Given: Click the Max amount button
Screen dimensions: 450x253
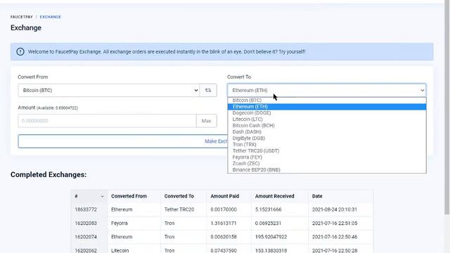Looking at the screenshot, I should 206,121.
